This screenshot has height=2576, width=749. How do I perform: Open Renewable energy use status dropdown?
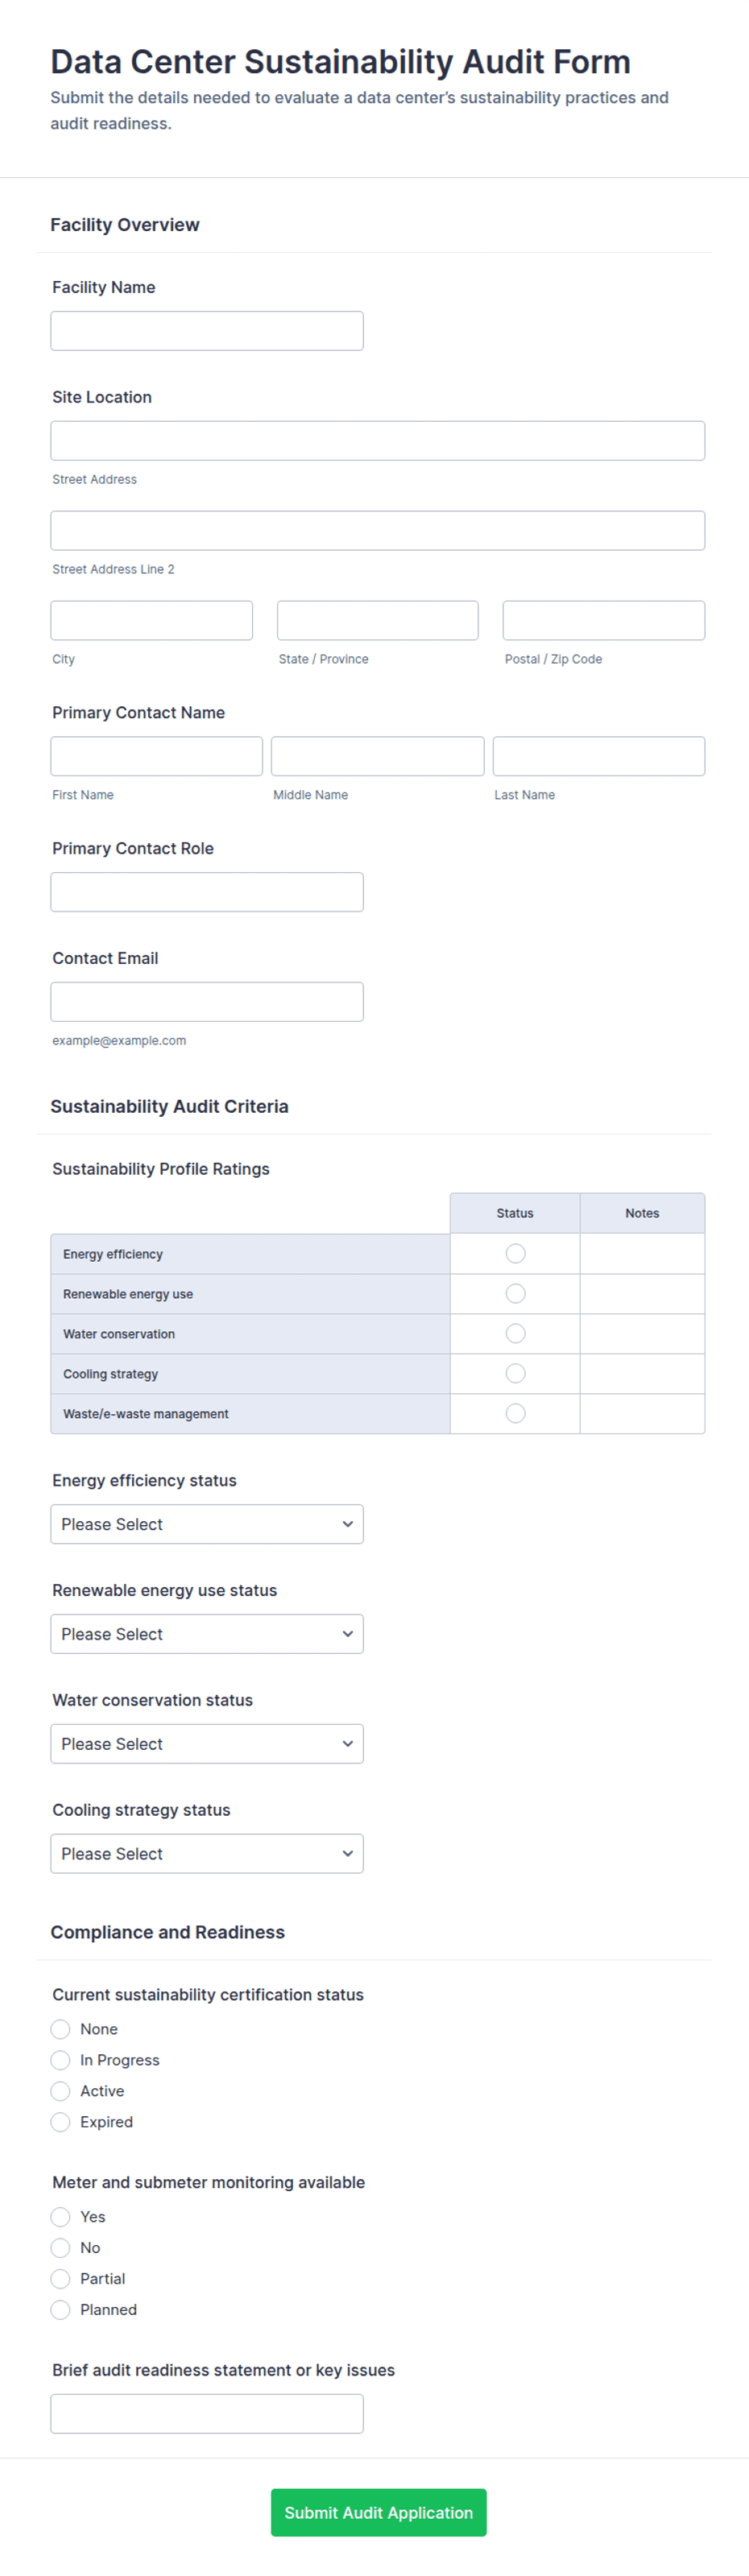207,1634
